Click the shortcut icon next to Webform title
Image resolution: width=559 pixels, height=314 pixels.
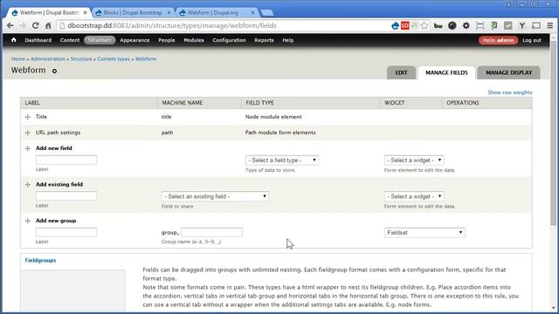click(54, 71)
